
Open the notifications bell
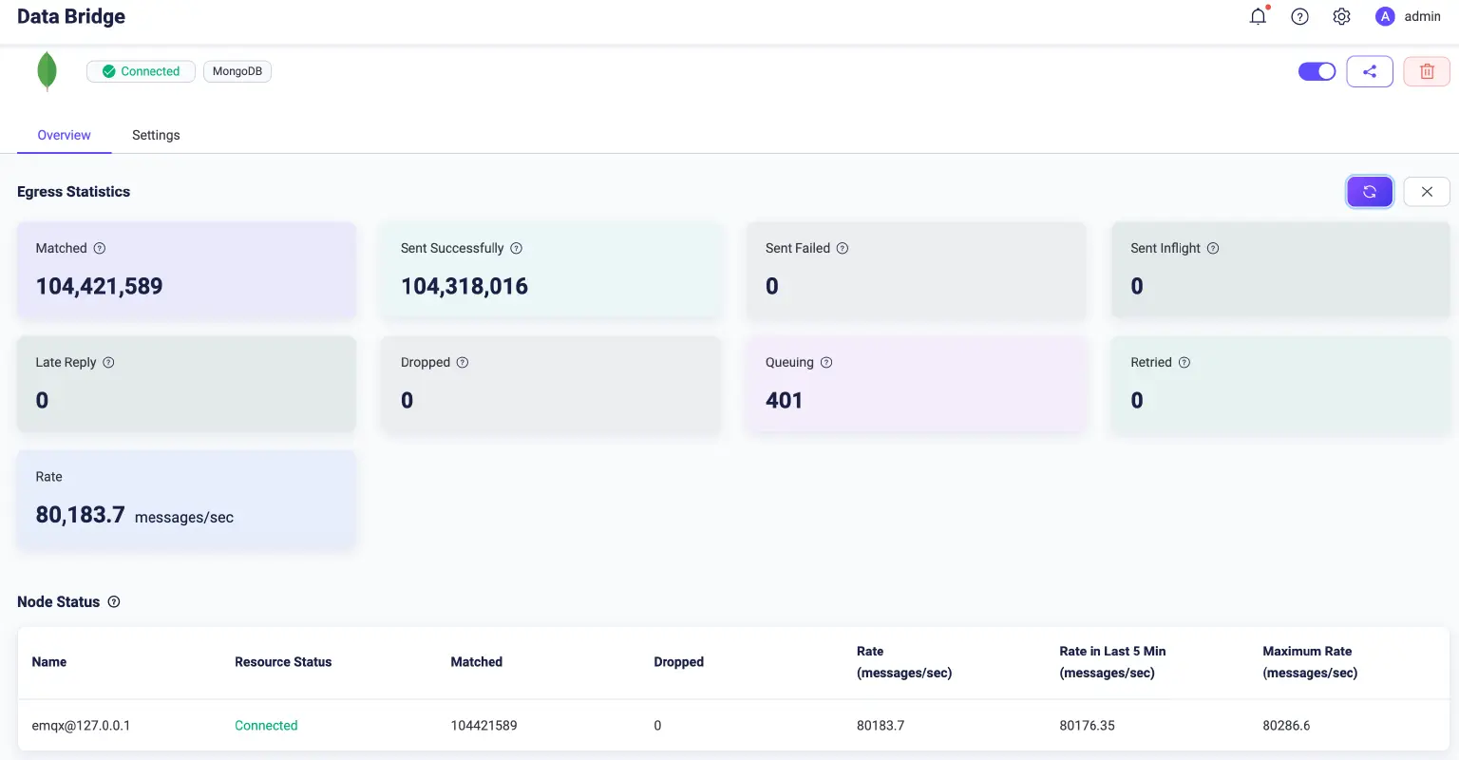tap(1258, 16)
